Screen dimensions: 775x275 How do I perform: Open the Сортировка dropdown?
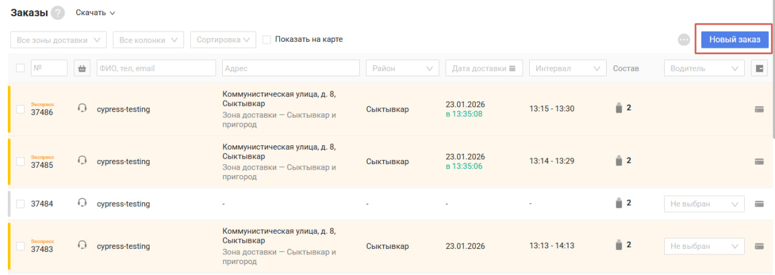223,40
